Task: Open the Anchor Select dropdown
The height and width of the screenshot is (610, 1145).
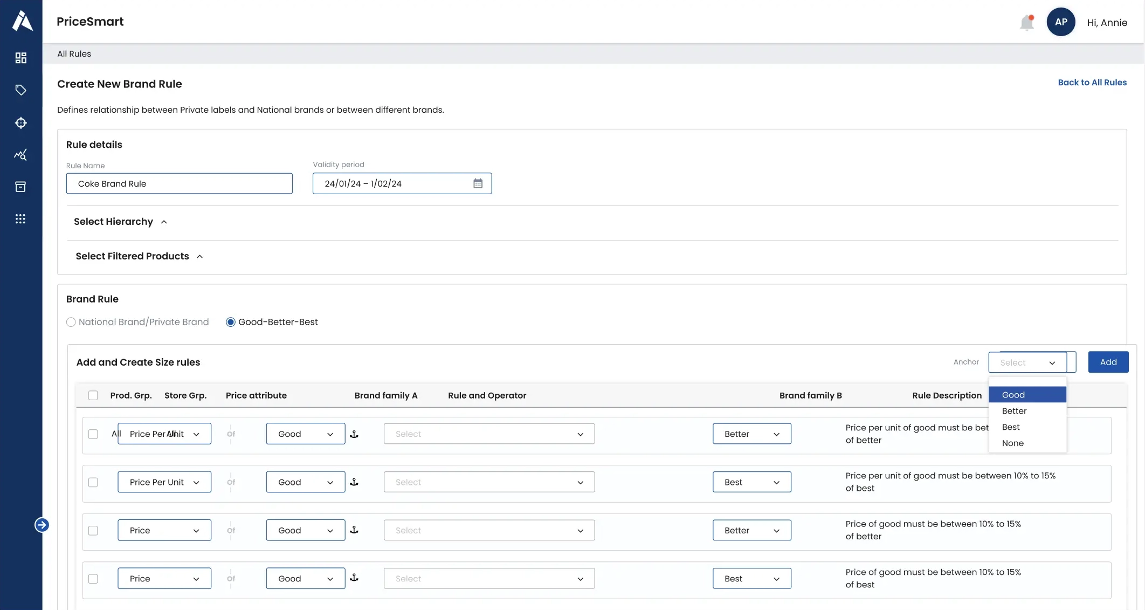Action: pyautogui.click(x=1027, y=362)
